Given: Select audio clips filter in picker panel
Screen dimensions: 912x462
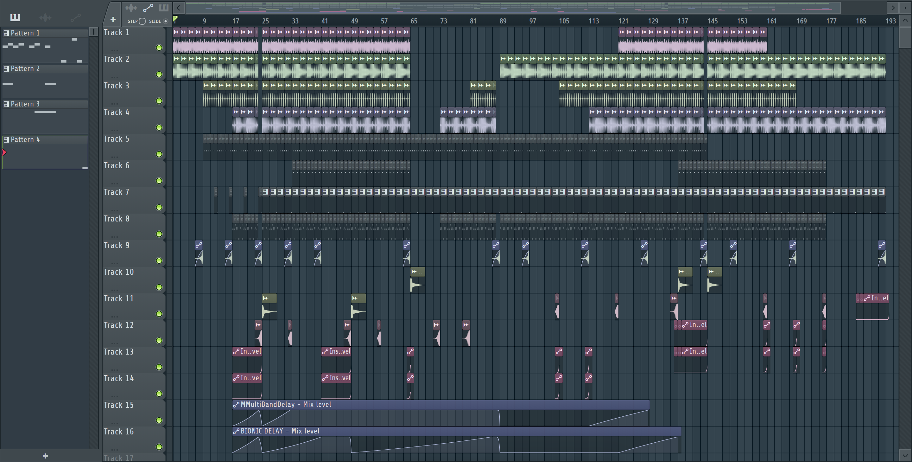Looking at the screenshot, I should [x=45, y=17].
